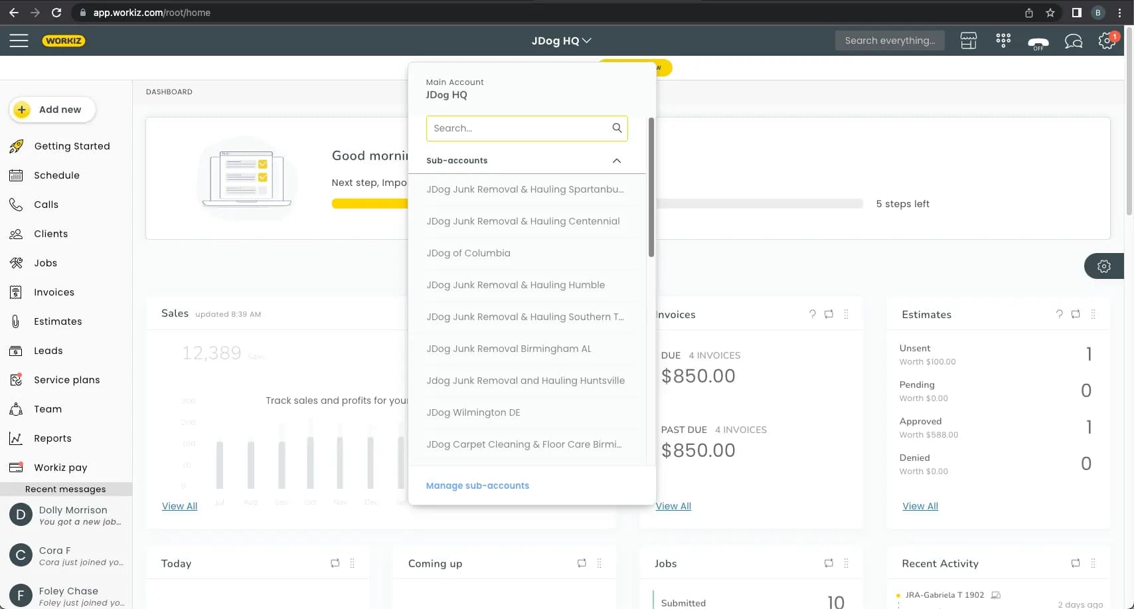Focus the sub-account Search field
Image resolution: width=1134 pixels, height=609 pixels.
click(526, 128)
